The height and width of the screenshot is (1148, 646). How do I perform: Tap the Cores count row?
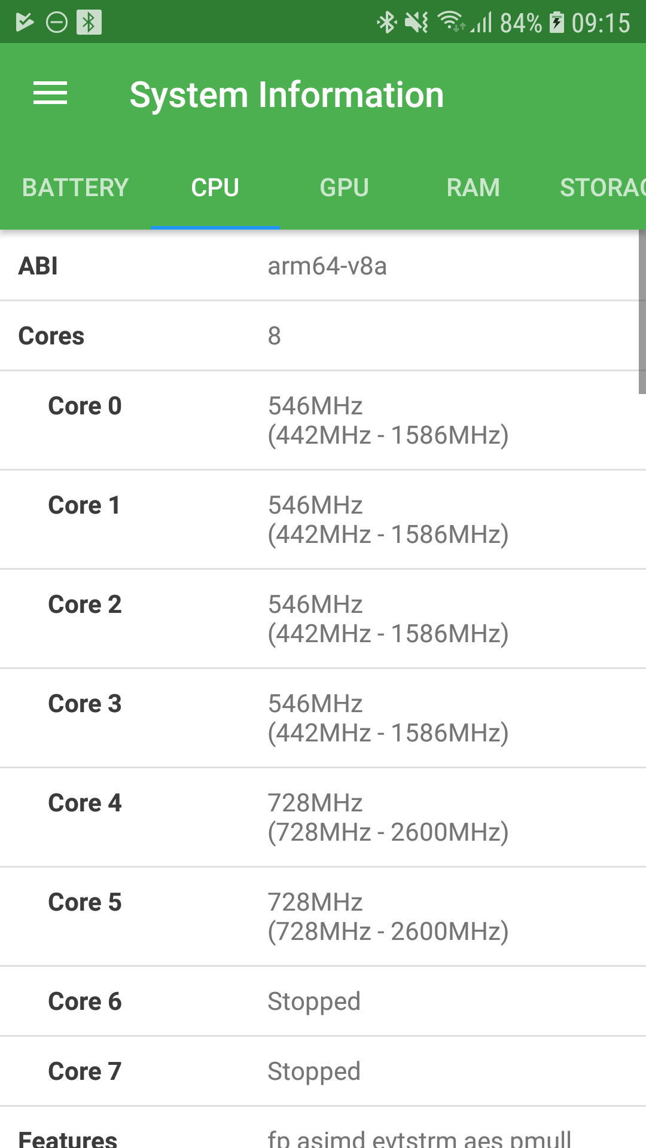point(323,336)
